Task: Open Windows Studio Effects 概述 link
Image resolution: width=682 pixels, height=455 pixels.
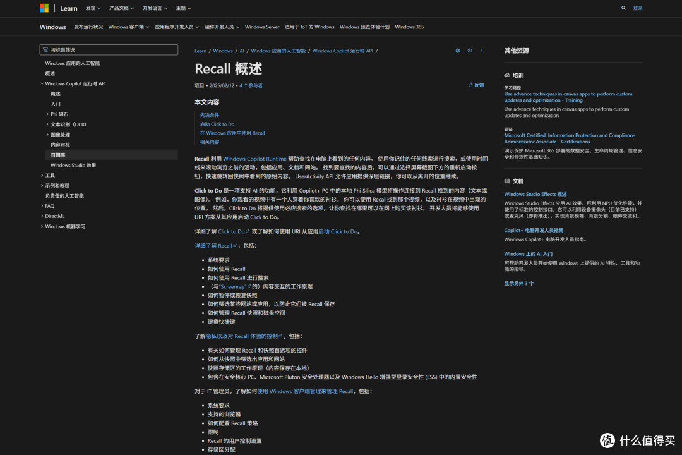Action: (x=535, y=194)
